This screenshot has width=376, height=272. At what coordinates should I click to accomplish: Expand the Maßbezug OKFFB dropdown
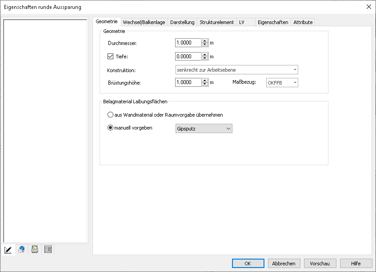pyautogui.click(x=282, y=83)
